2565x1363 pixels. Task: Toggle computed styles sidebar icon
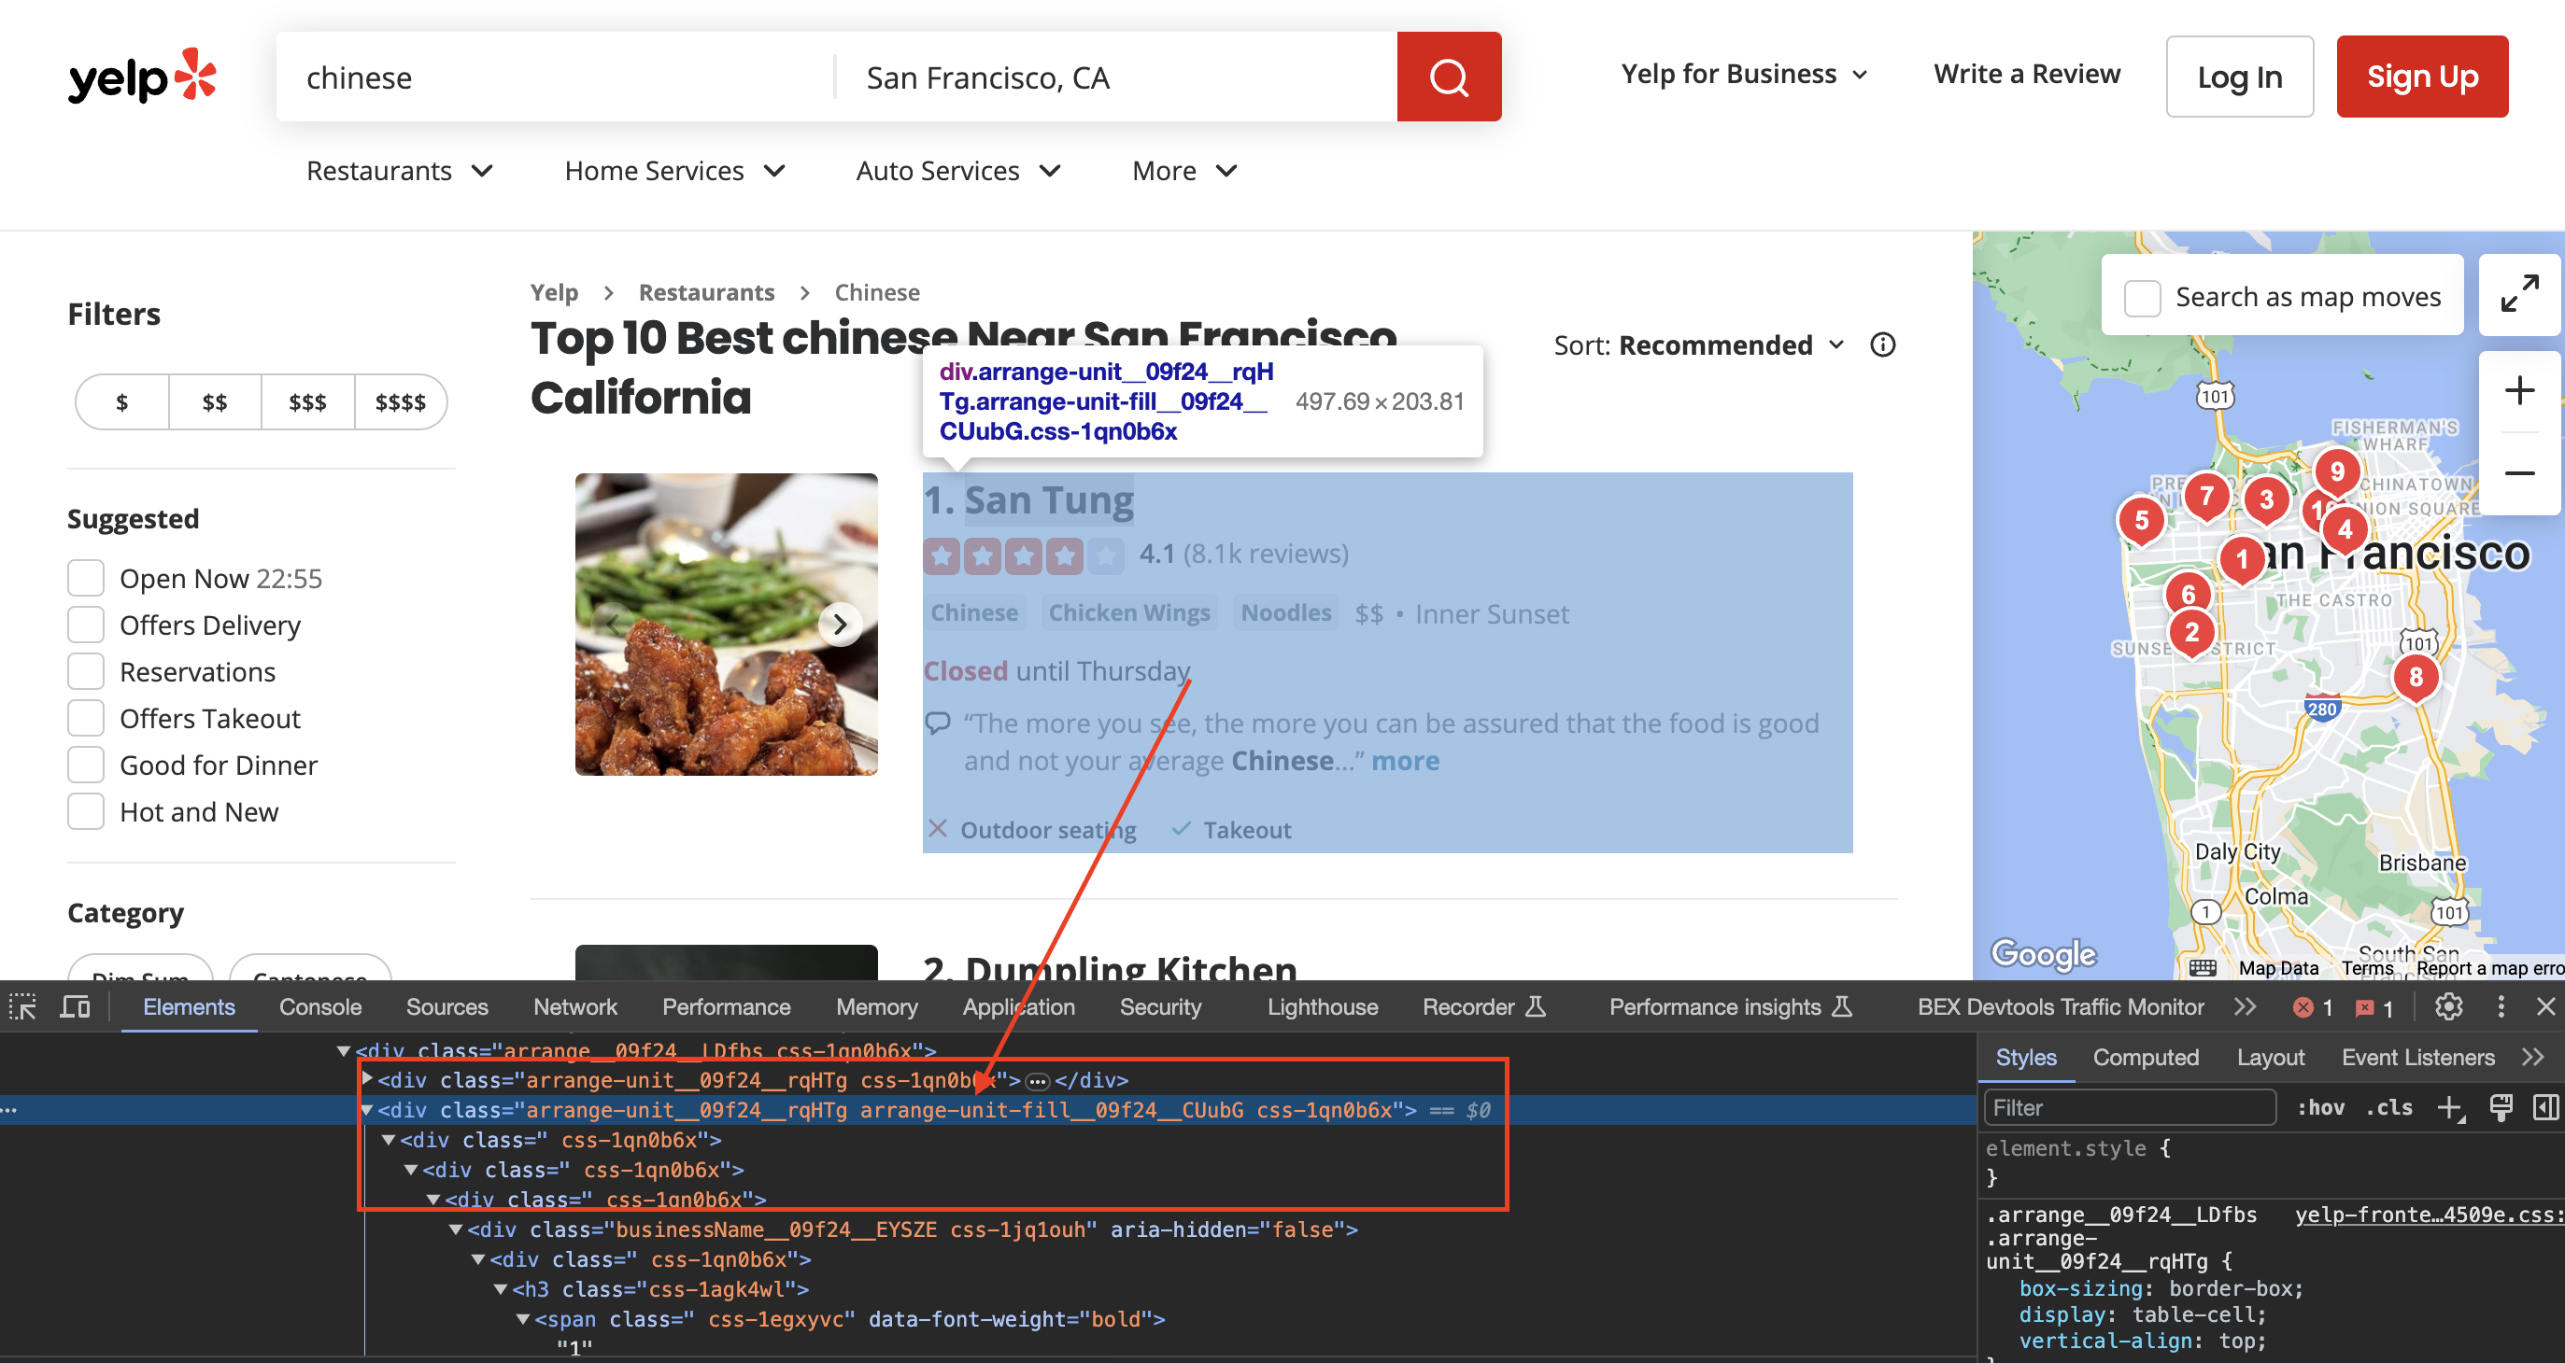pos(2545,1108)
